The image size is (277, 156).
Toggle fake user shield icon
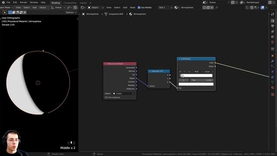[204, 8]
